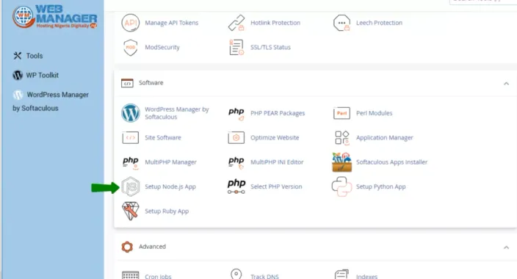Open the Application Manager icon
Viewport: 517px width, 279px height.
342,137
